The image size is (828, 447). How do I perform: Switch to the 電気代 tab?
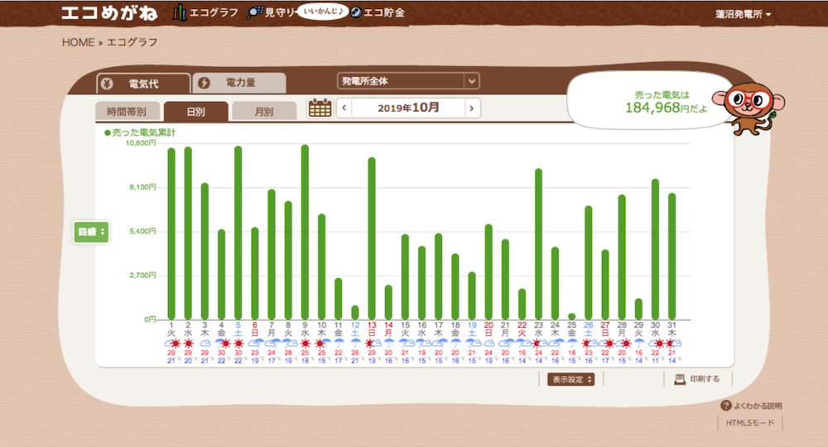tap(143, 84)
